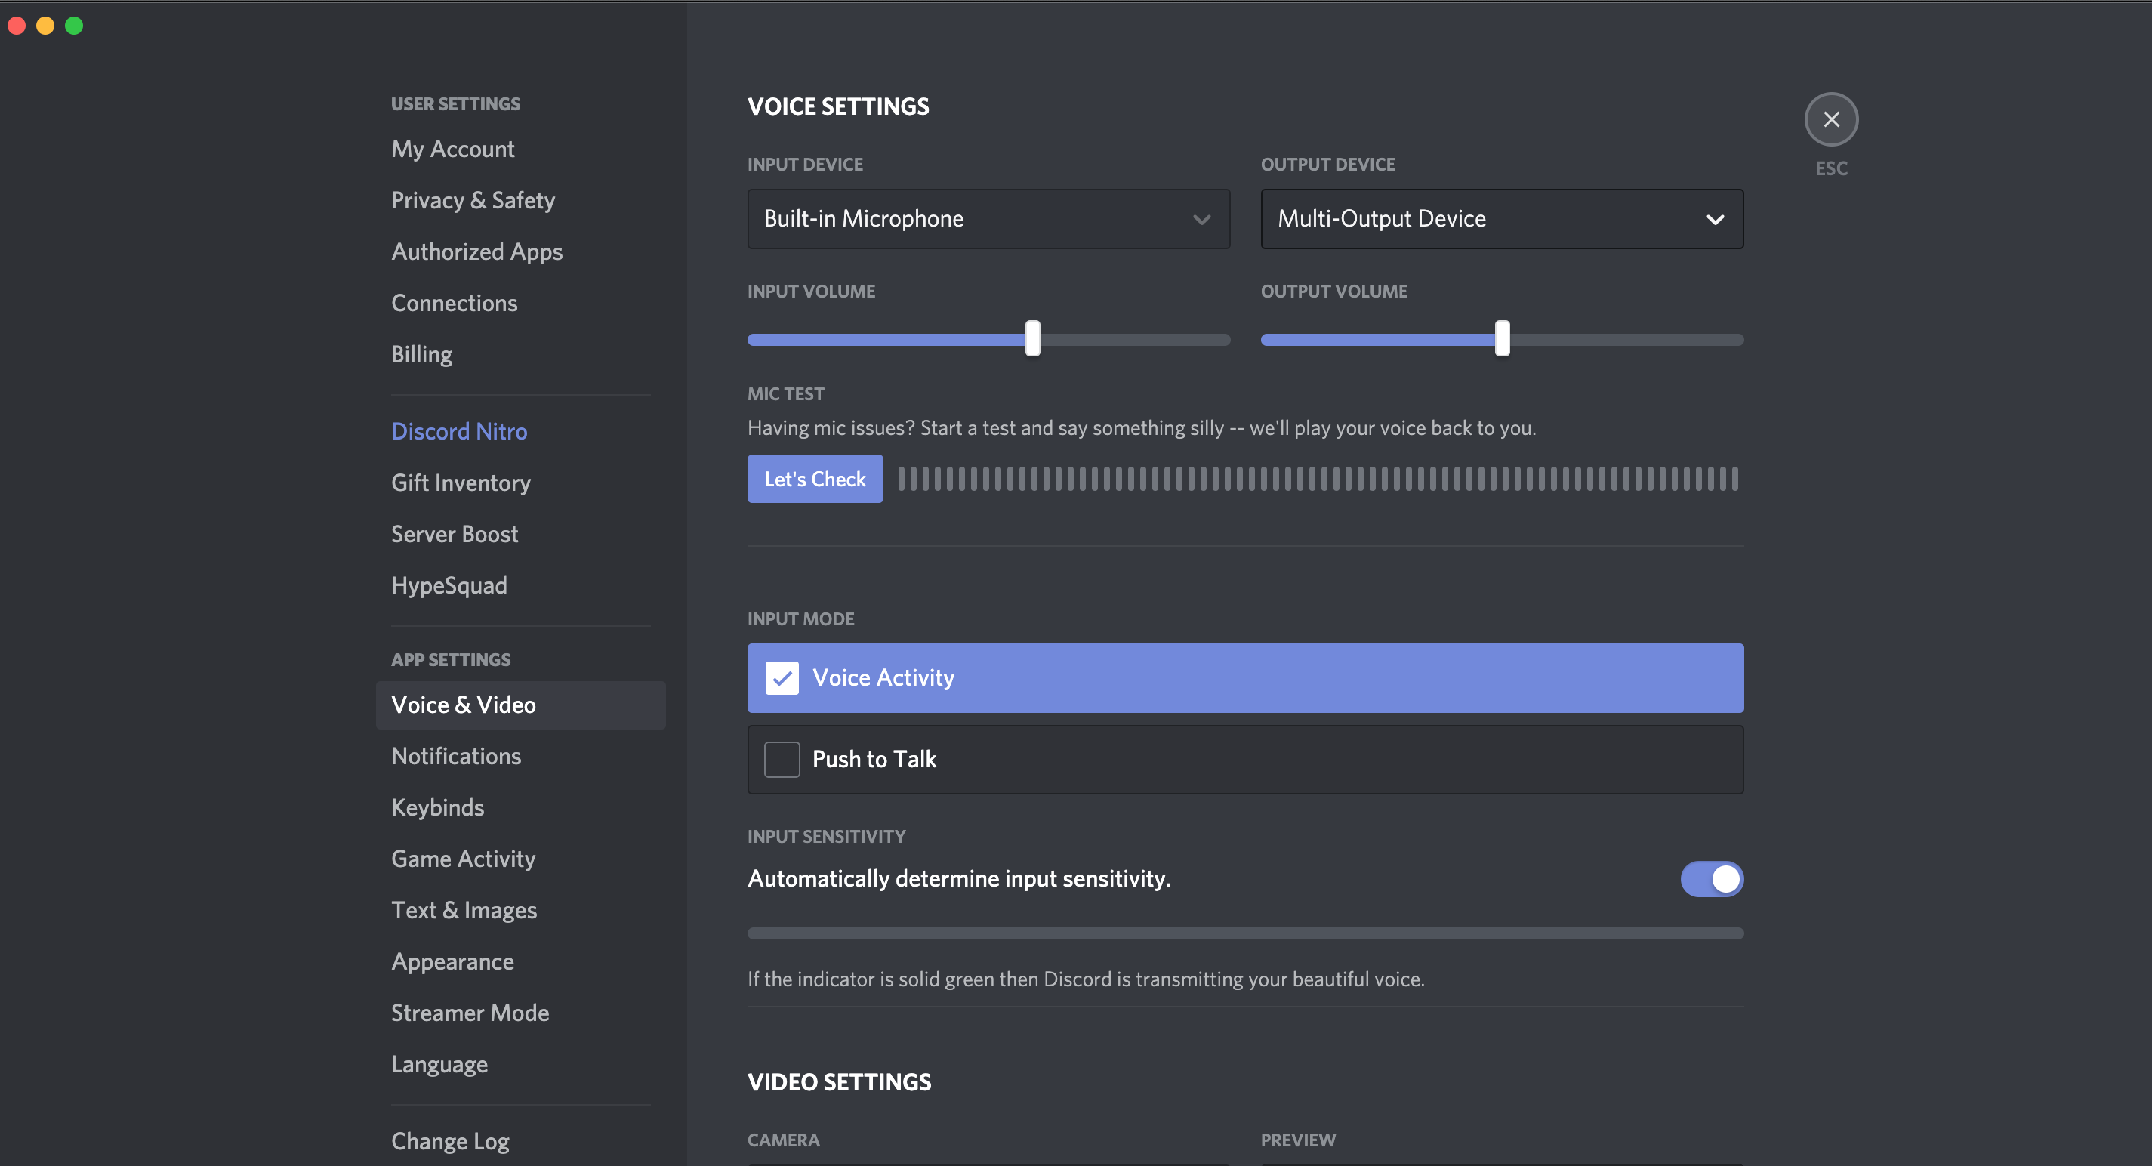Select the Language settings item
The height and width of the screenshot is (1166, 2152).
click(441, 1063)
